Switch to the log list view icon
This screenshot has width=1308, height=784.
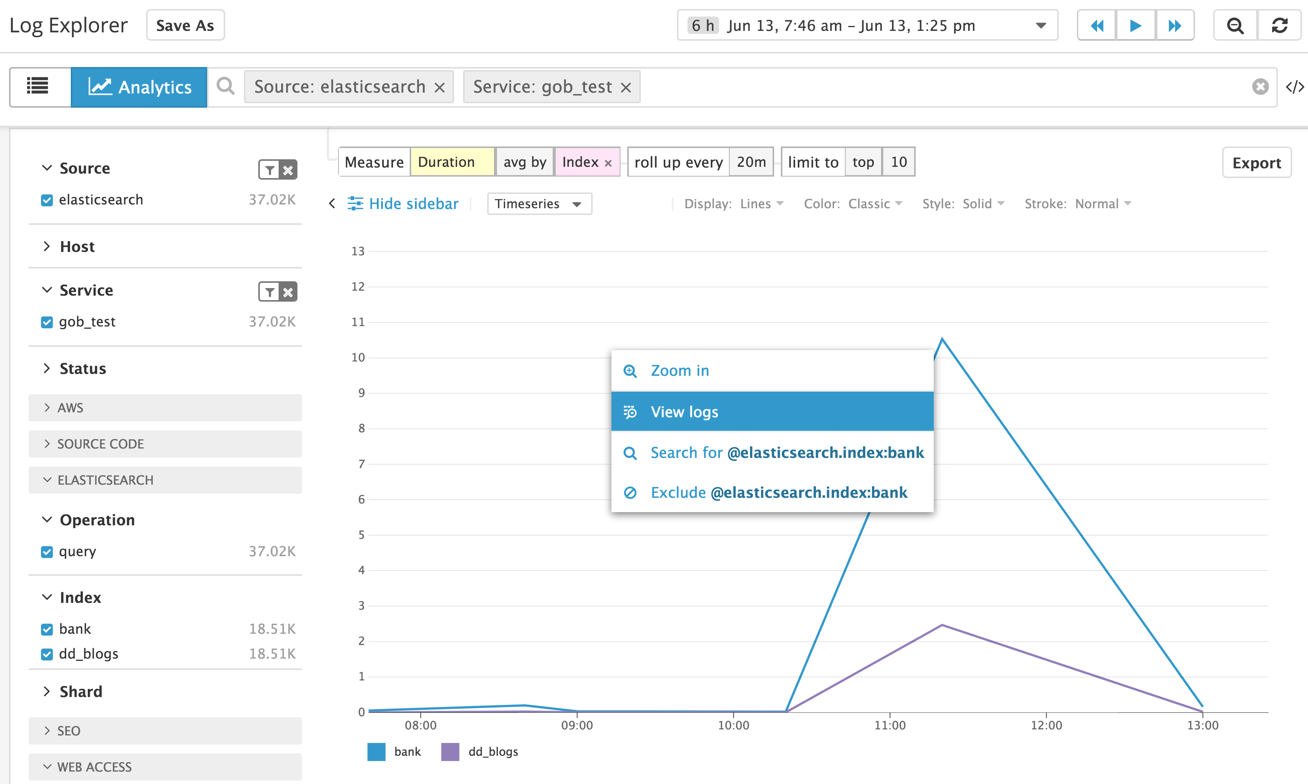(x=38, y=86)
